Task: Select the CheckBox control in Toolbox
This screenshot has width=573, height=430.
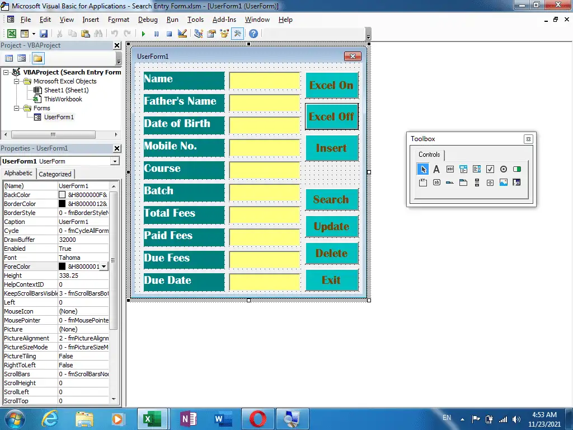Action: (490, 169)
